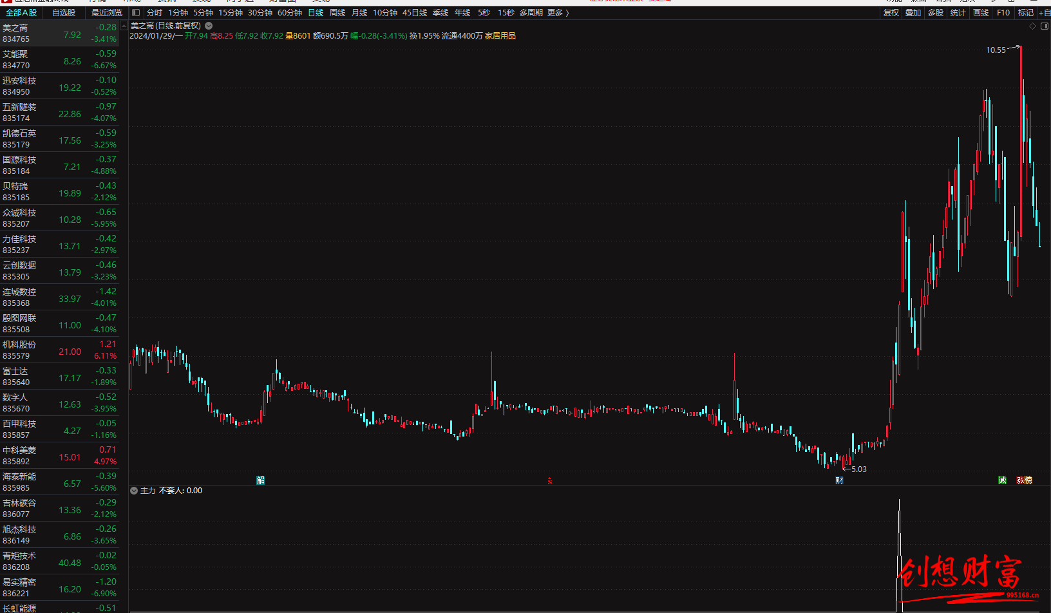Expand the 主力 indicator dropdown arrow

pyautogui.click(x=134, y=491)
